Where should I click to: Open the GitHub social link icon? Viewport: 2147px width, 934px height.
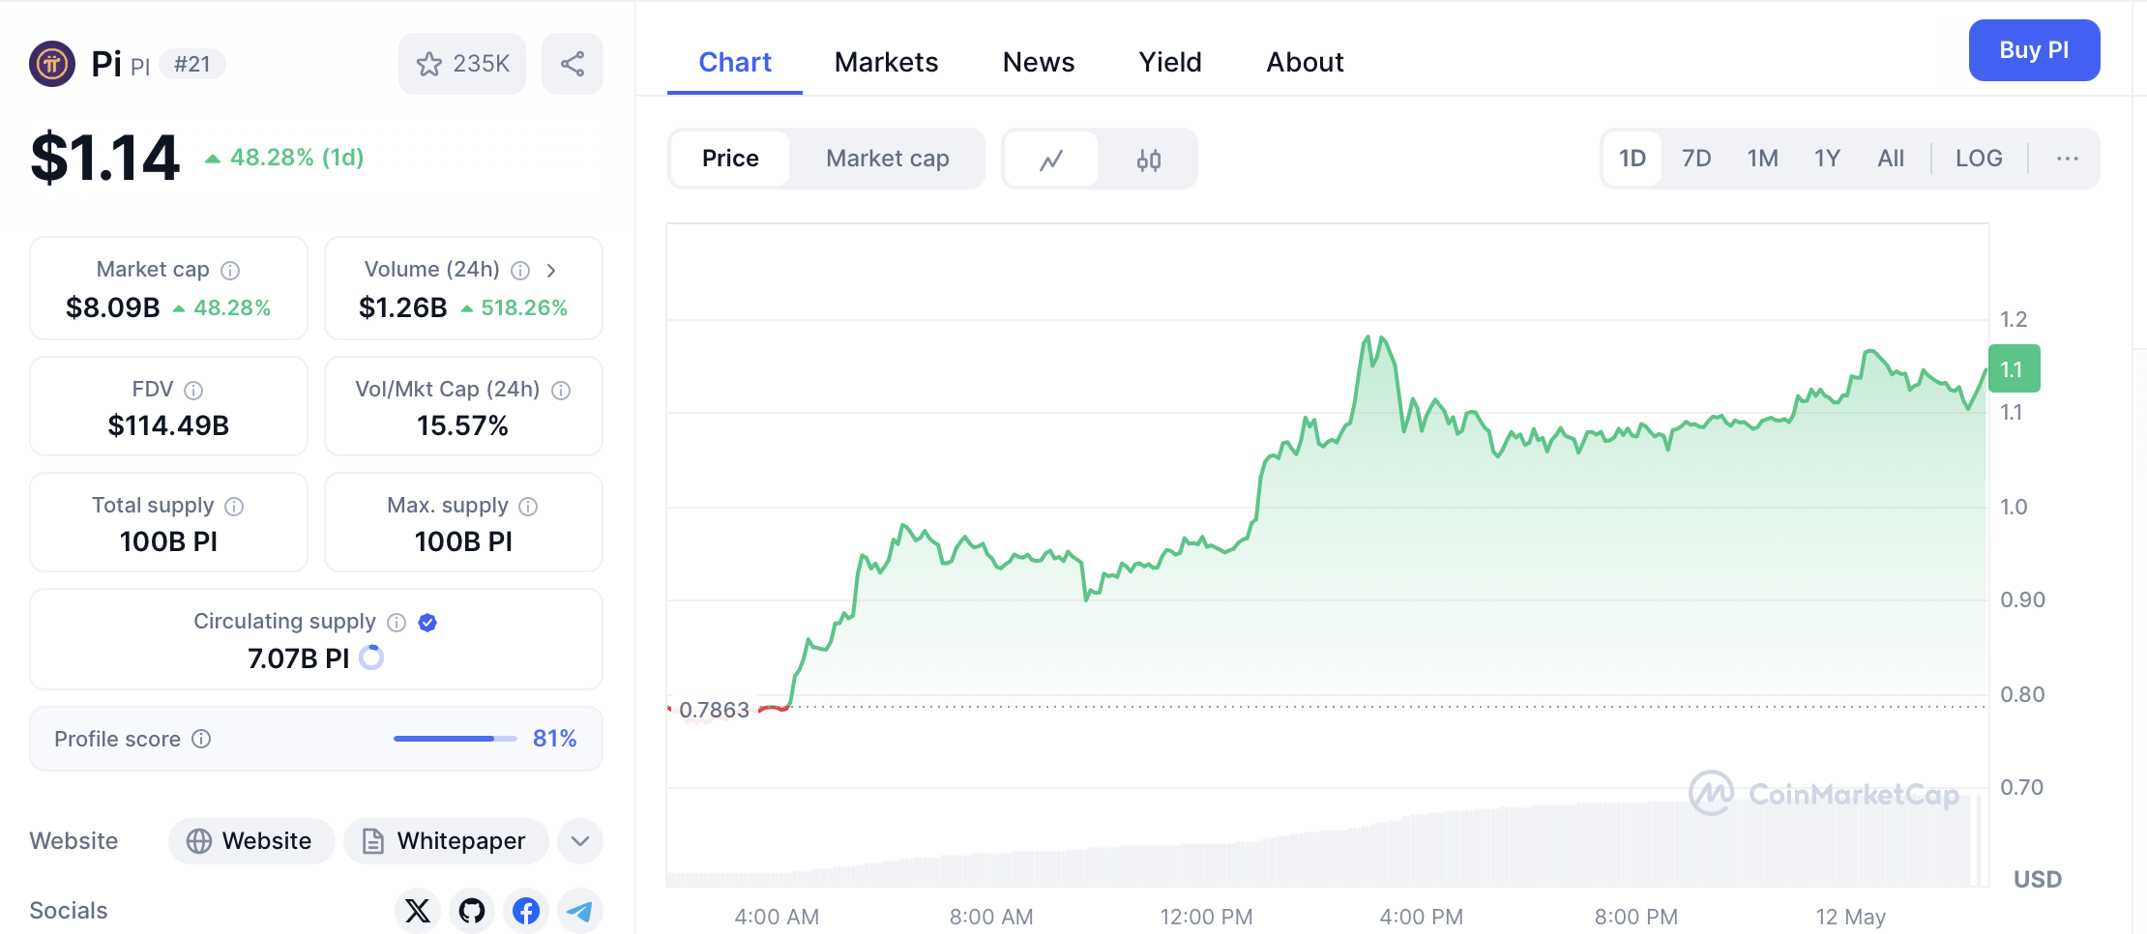coord(472,910)
